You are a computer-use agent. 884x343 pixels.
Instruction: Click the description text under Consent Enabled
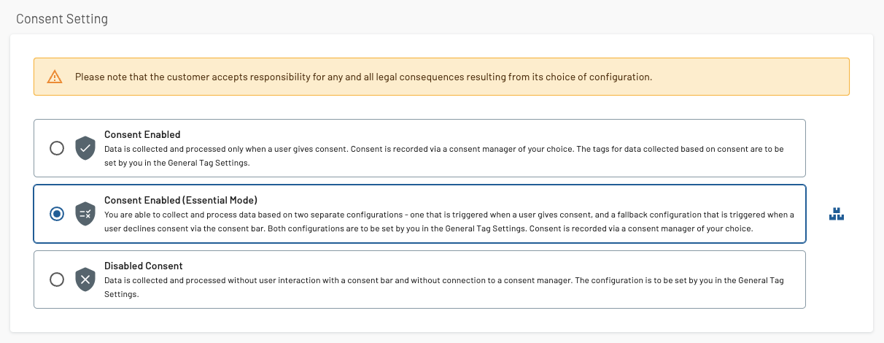[444, 155]
